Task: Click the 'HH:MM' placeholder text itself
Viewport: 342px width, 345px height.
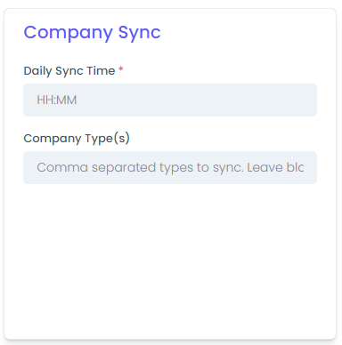Action: click(x=57, y=100)
